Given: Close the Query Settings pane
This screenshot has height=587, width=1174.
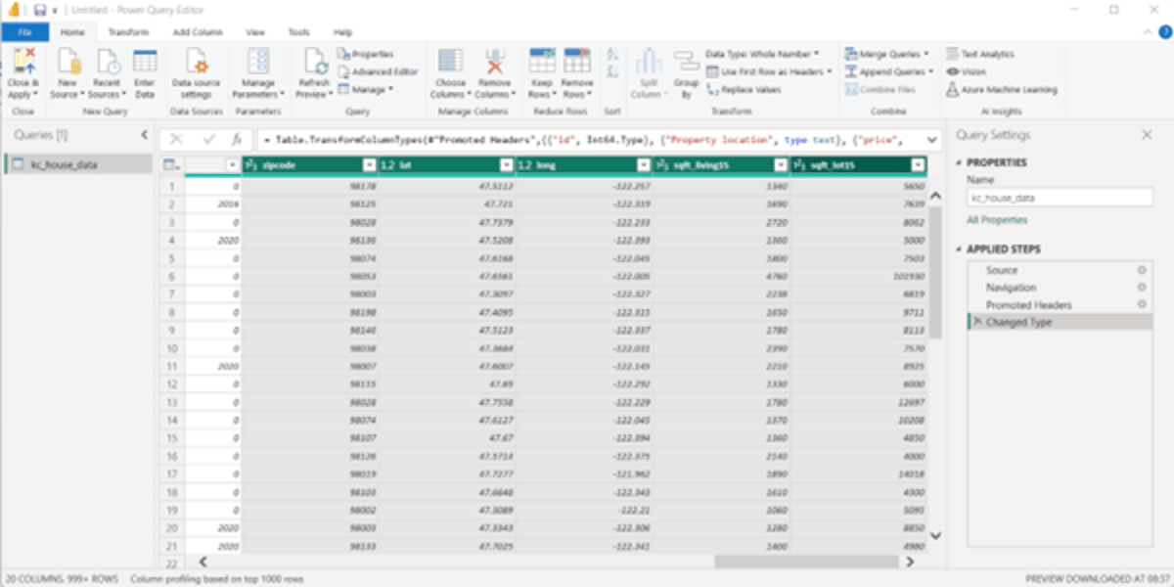Looking at the screenshot, I should click(x=1147, y=135).
